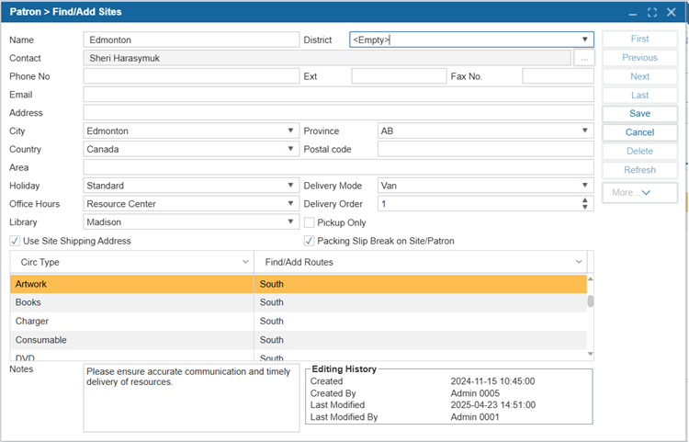Maximize the Find/Add Sites window
The height and width of the screenshot is (442, 689).
[x=651, y=13]
